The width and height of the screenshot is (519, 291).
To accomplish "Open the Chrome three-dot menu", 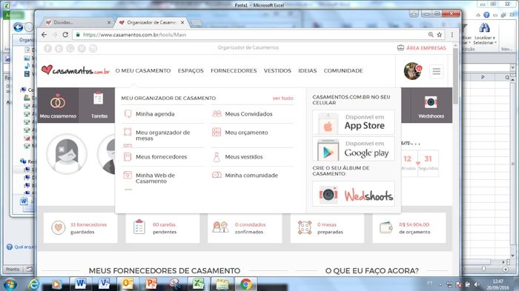I will 452,35.
